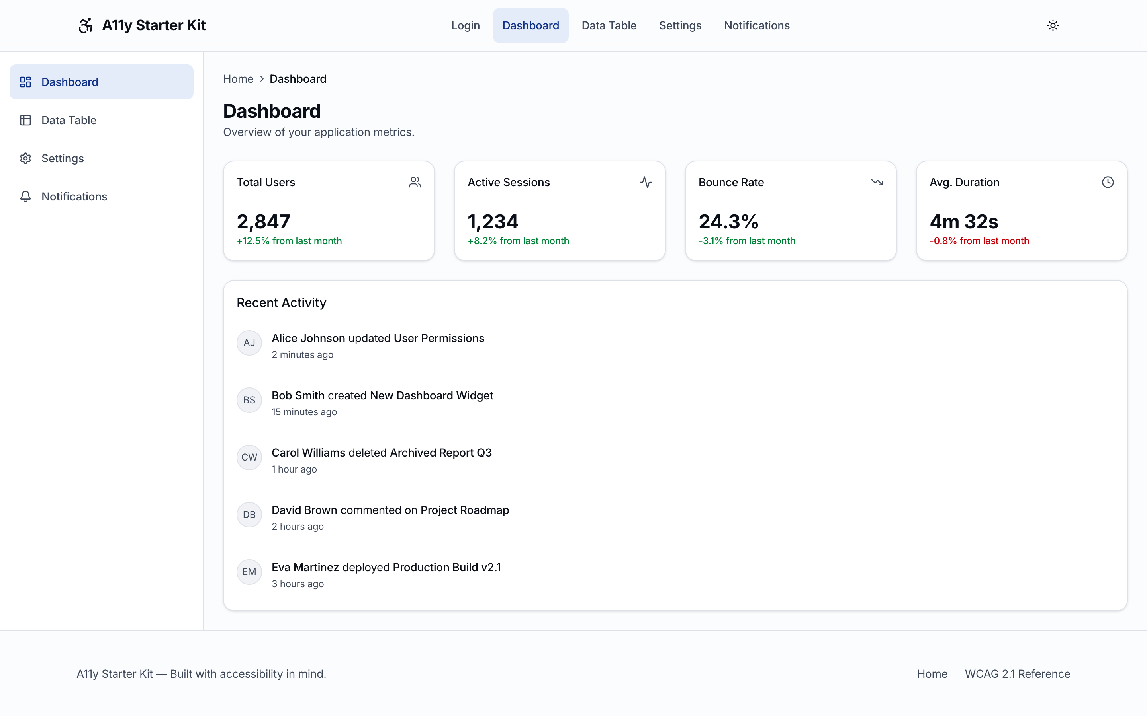Click the users icon on Total Users card
The image size is (1147, 716).
[415, 182]
